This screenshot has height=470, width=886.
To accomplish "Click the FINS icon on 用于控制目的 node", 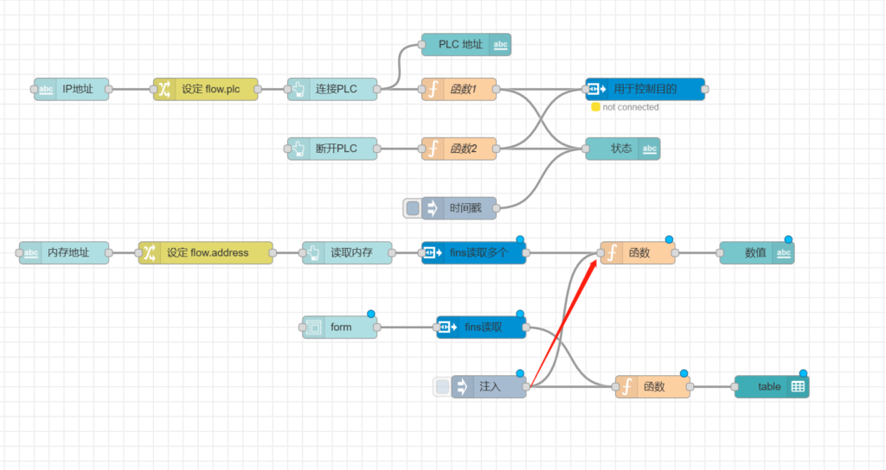I will pos(596,89).
